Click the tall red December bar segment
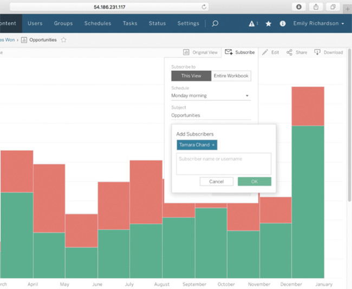Screen dimensions: 352x289 click(308, 106)
